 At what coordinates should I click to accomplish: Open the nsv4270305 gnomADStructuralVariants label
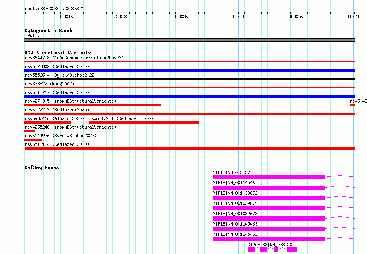coord(71,101)
